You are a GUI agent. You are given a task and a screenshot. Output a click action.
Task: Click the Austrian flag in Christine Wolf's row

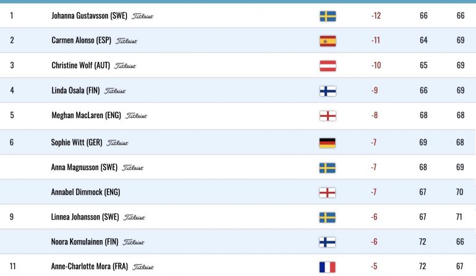coord(328,66)
